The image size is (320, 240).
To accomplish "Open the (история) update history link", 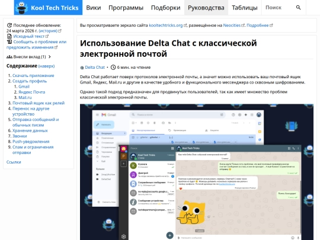I will [x=50, y=31].
